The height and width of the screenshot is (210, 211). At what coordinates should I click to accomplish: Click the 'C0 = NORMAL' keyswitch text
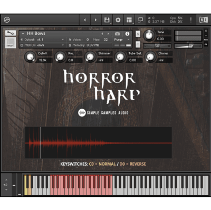(x=102, y=164)
